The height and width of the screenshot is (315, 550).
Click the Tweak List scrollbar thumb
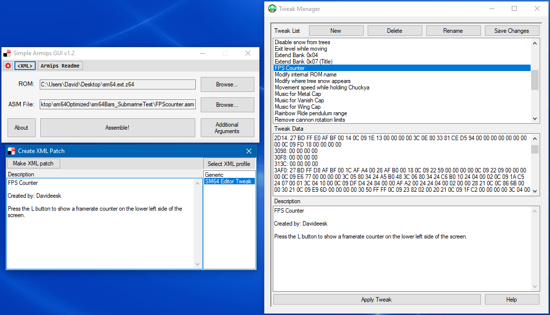click(535, 80)
